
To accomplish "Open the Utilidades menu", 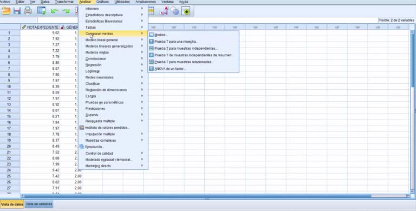I will 122,2.
